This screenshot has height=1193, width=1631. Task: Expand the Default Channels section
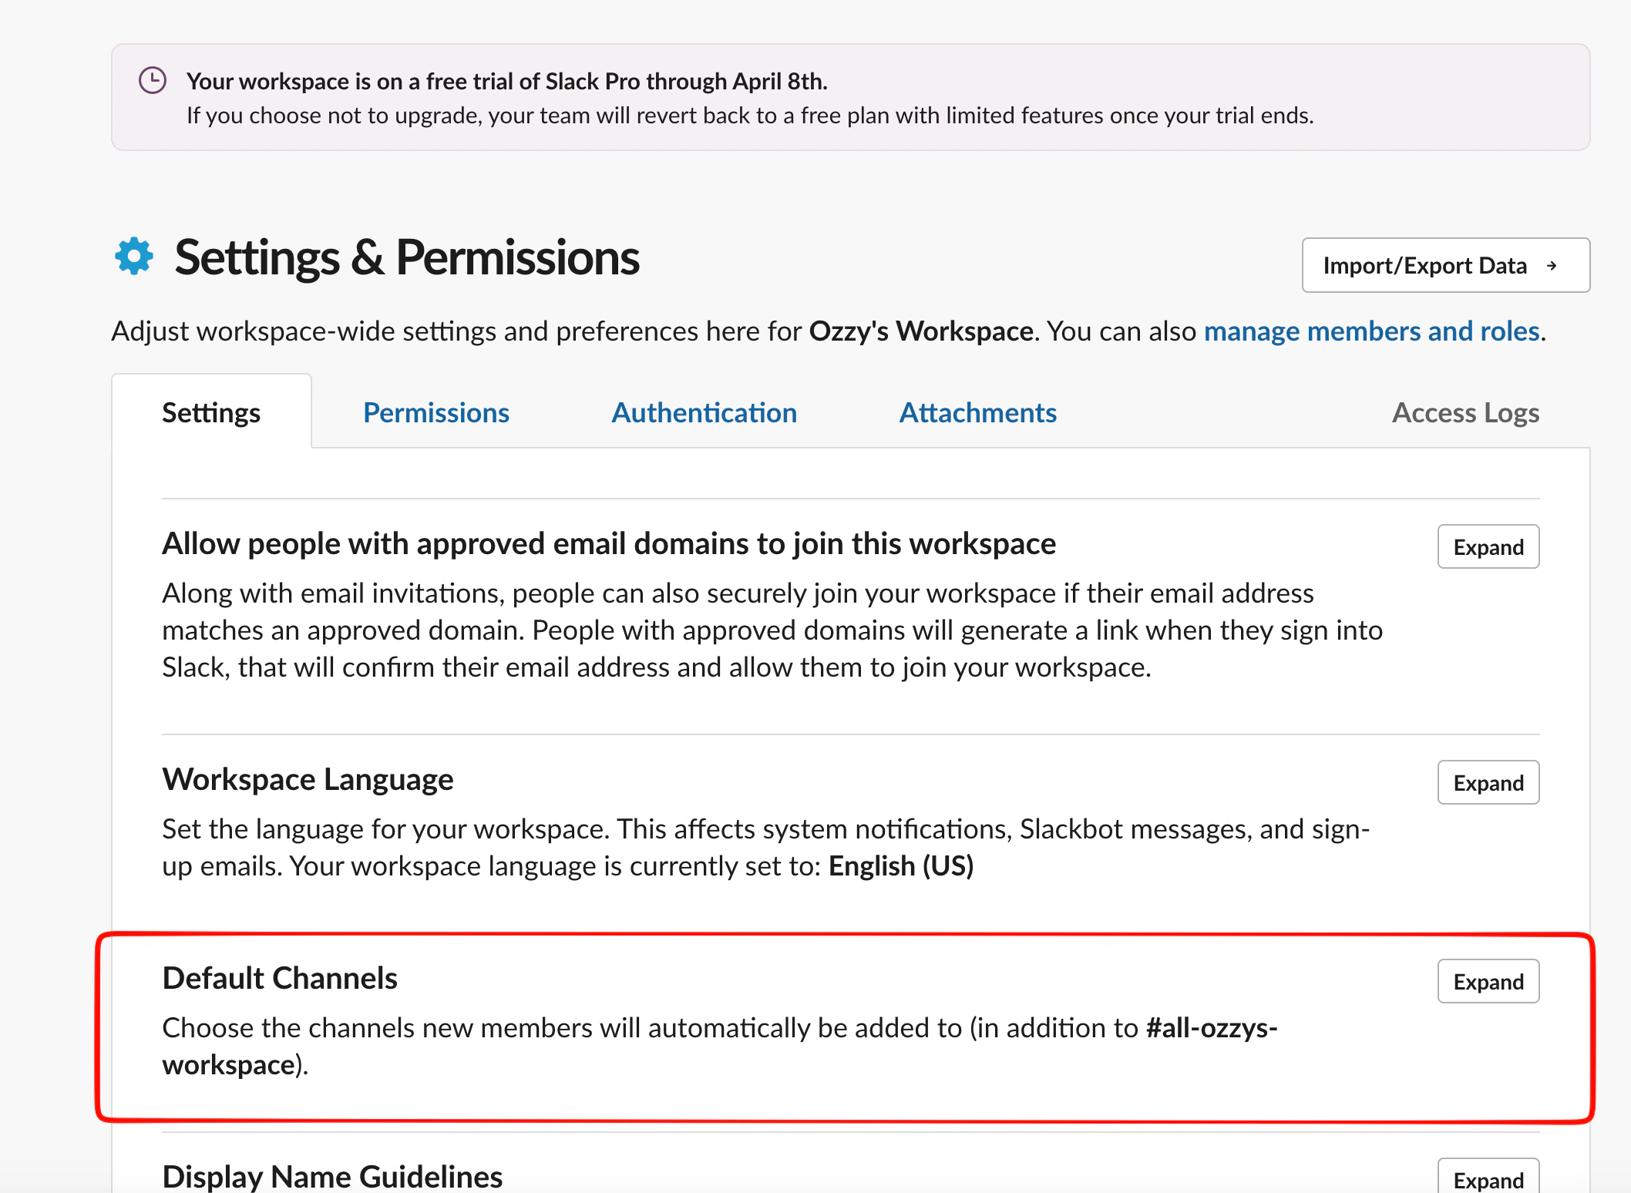pos(1488,982)
